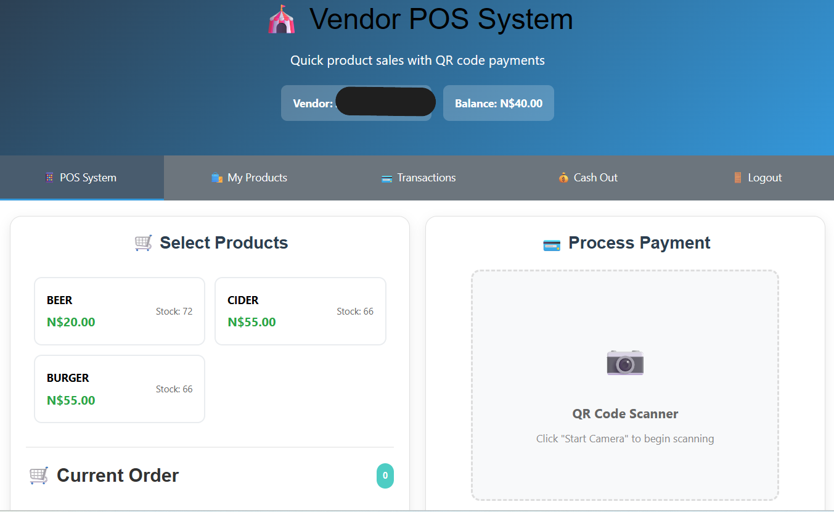This screenshot has height=512, width=834.
Task: Click the card icon on Transactions tab
Action: (386, 178)
